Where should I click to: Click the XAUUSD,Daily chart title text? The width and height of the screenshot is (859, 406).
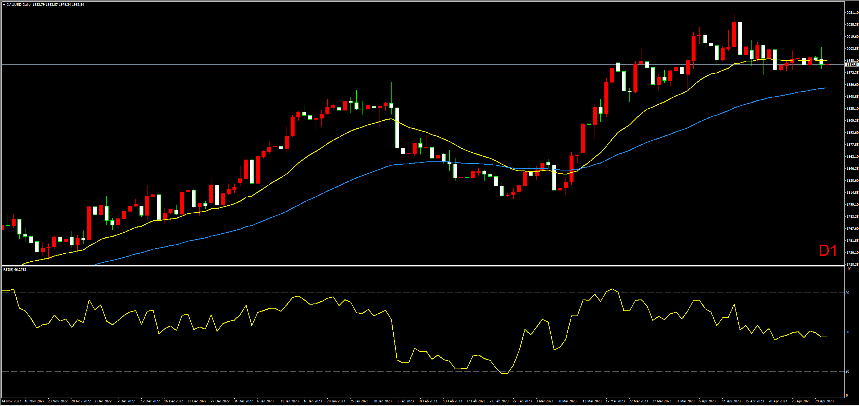[x=19, y=5]
